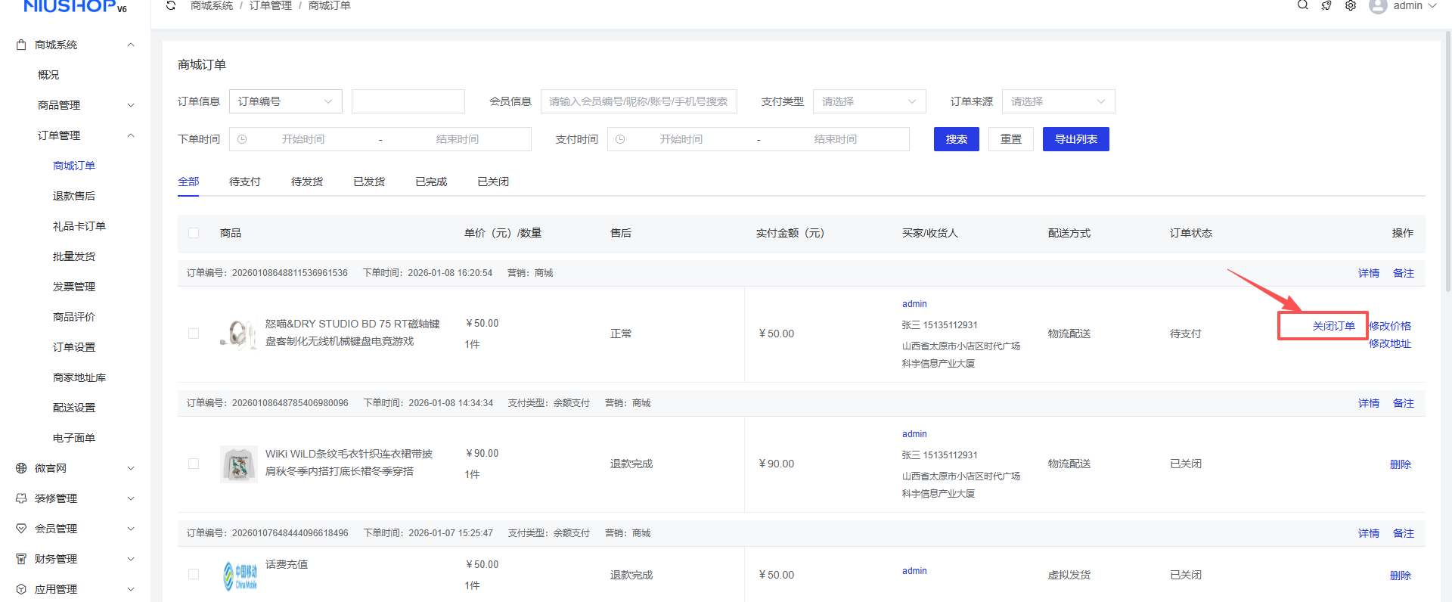Screen dimensions: 1452x602
Task: Open the search magnifier in top bar
Action: (1302, 5)
